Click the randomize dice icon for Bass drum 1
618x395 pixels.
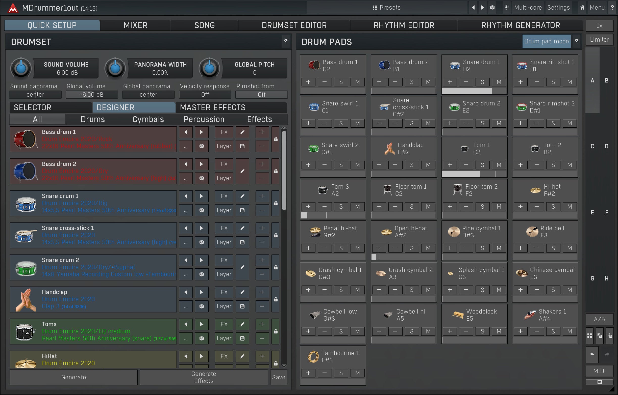(202, 146)
